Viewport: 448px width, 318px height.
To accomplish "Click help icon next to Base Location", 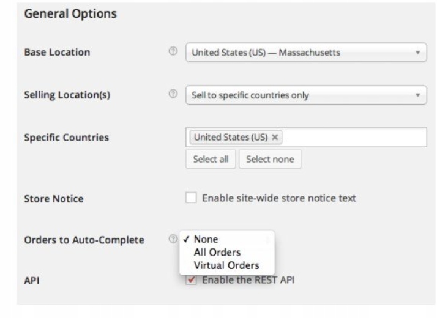I will pyautogui.click(x=173, y=52).
